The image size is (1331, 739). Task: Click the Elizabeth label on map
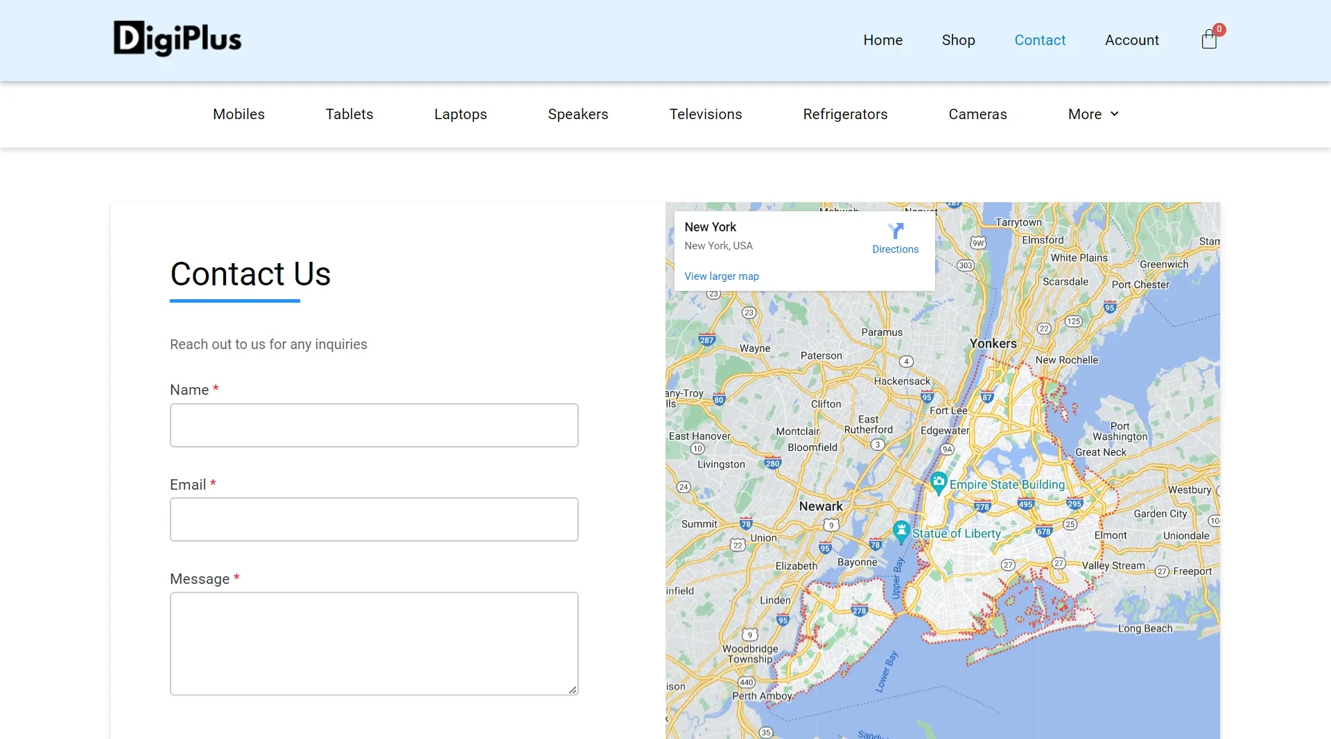coord(797,566)
